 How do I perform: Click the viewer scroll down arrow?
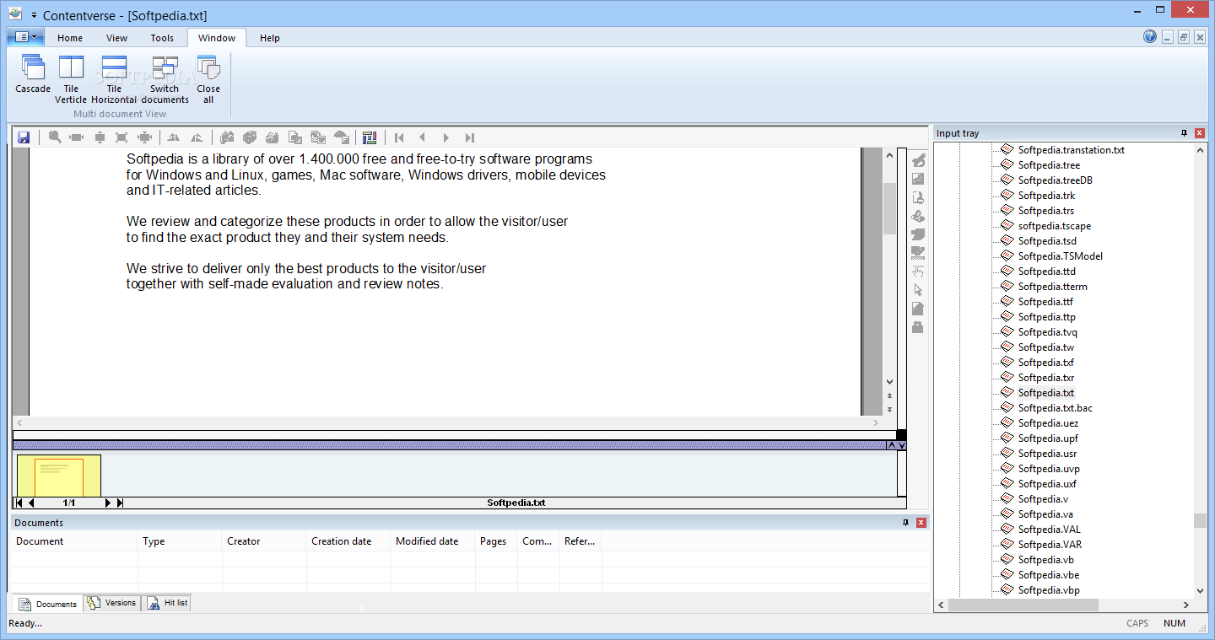point(889,382)
